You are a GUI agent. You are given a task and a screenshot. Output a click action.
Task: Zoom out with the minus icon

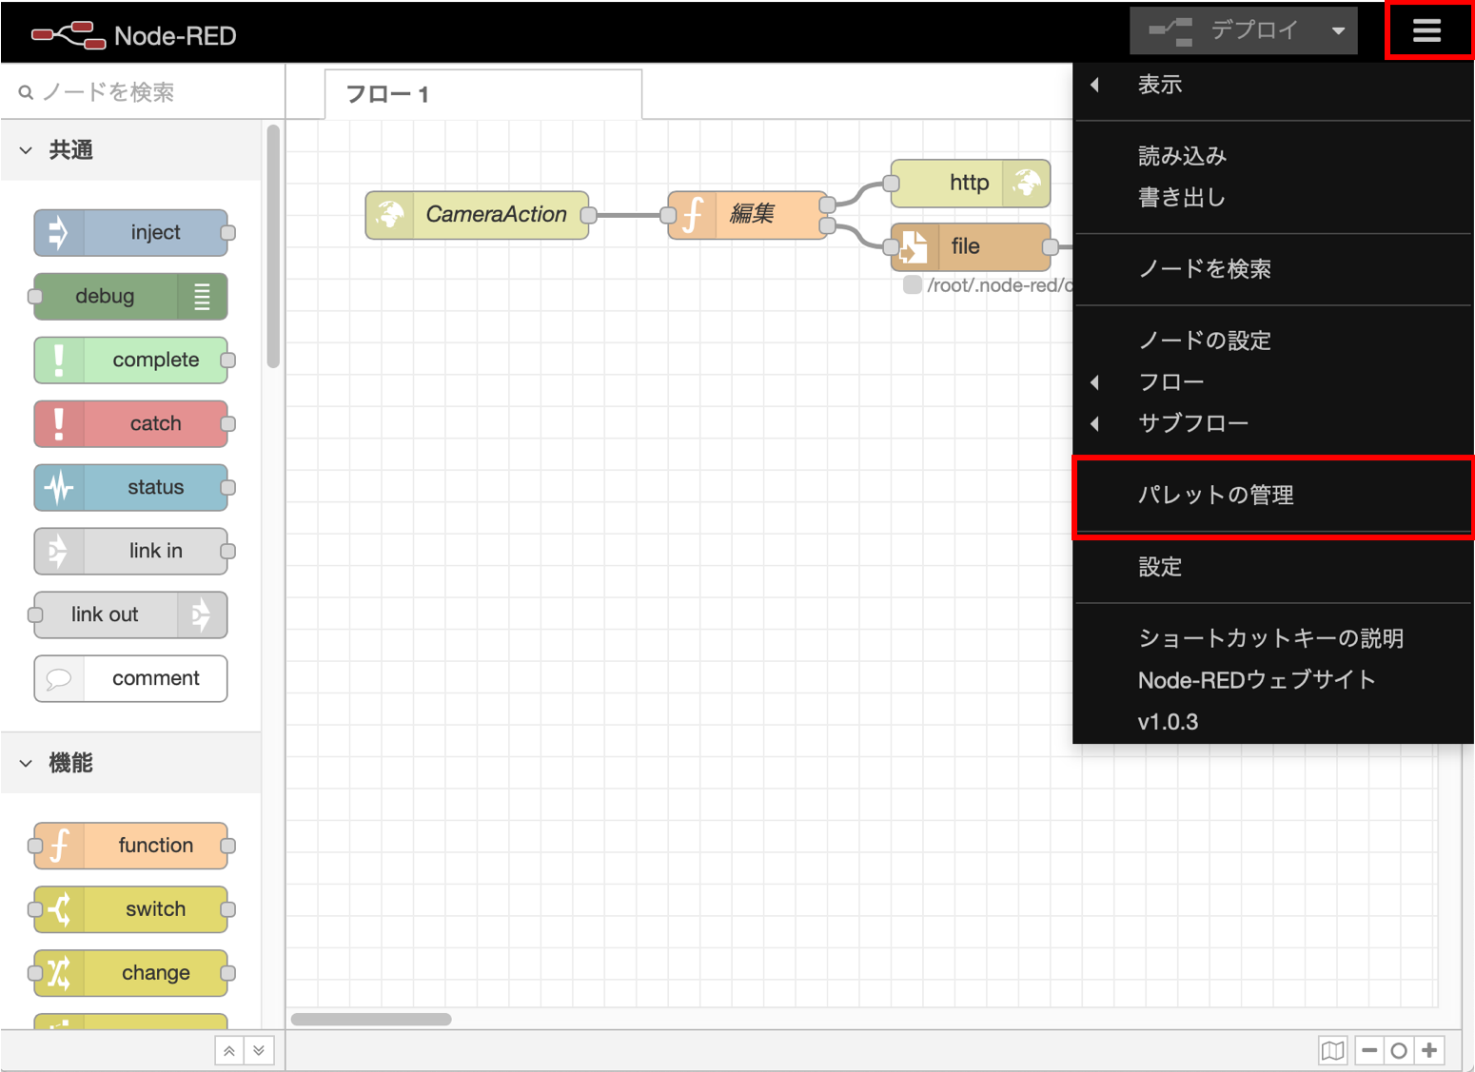1367,1050
